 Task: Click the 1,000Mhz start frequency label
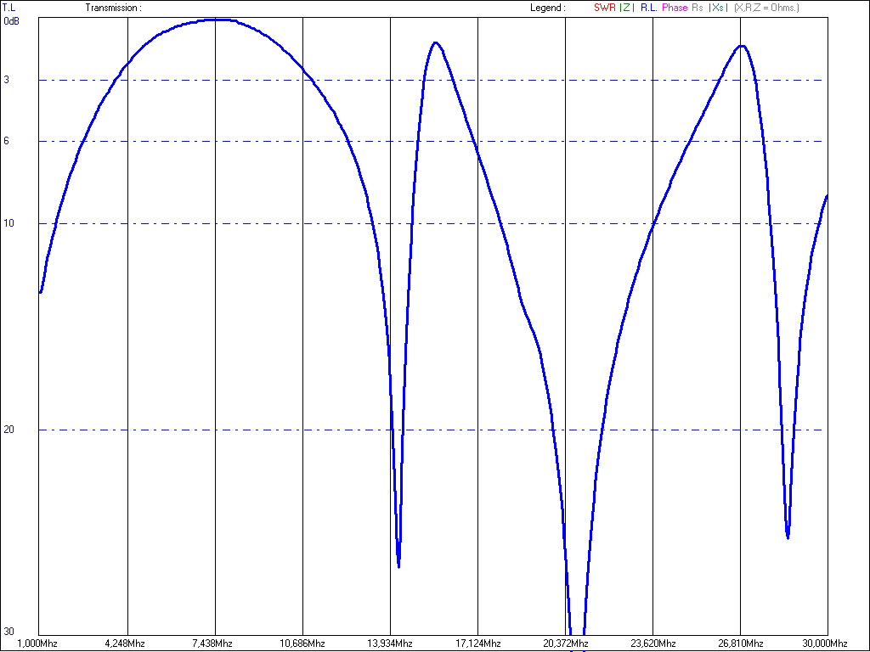point(38,644)
